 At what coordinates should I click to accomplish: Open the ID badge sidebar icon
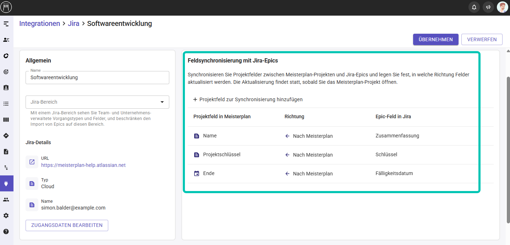[x=6, y=88]
